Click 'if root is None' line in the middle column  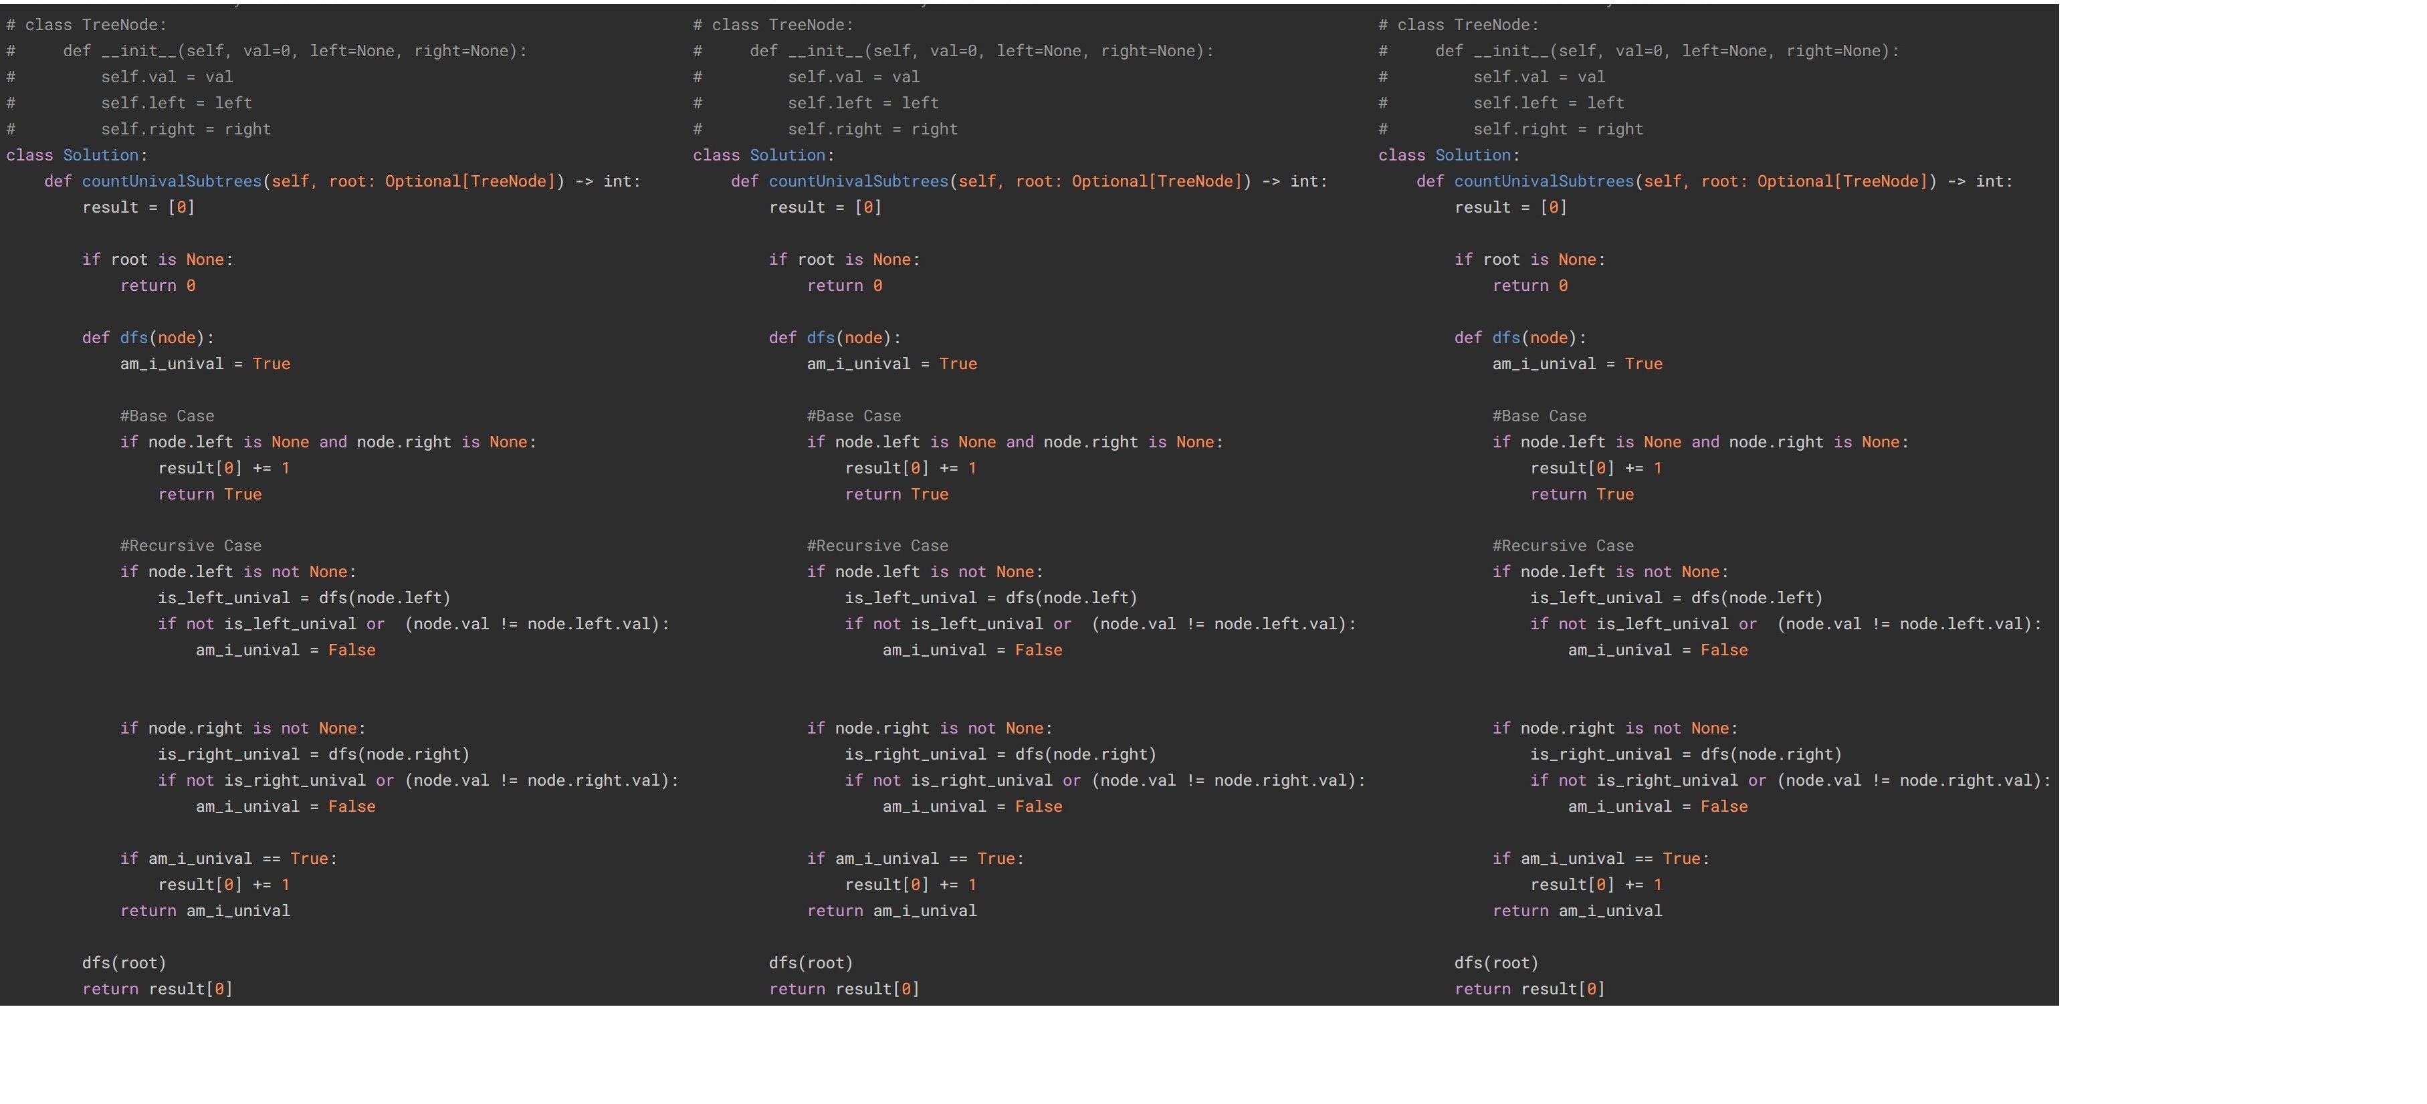click(x=843, y=260)
